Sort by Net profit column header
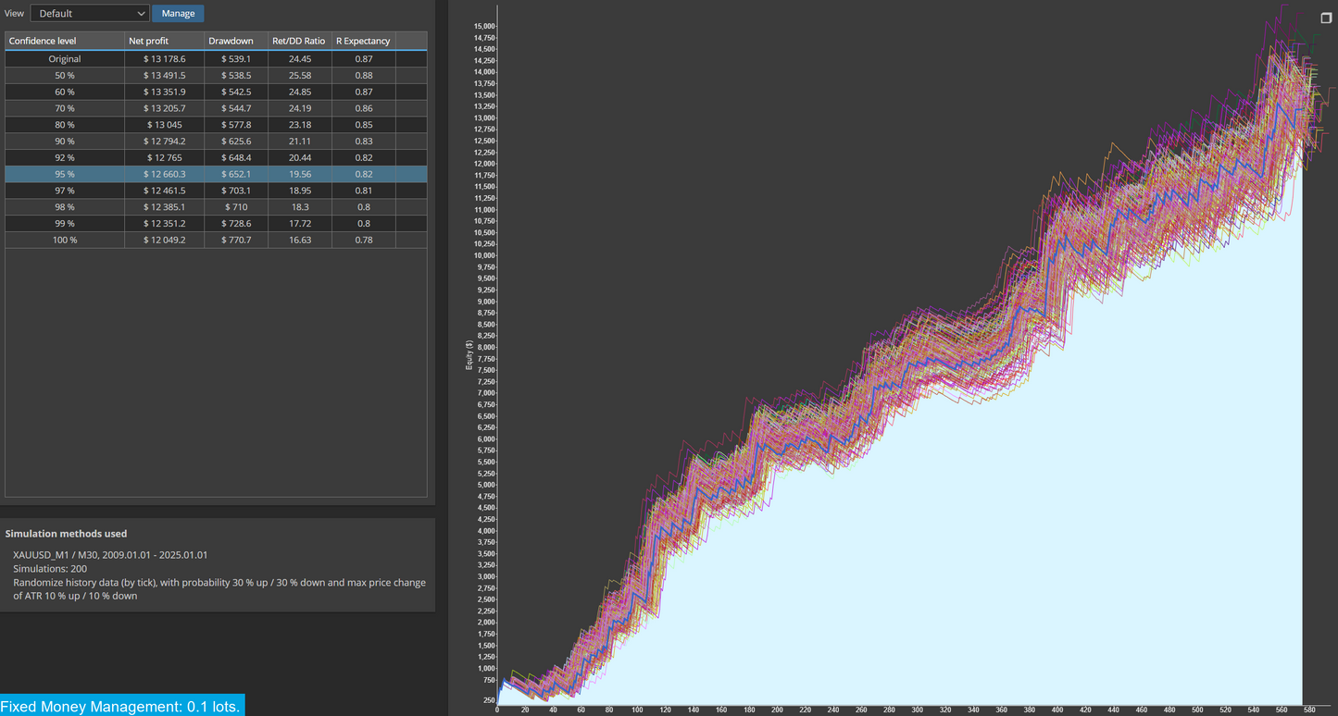This screenshot has width=1338, height=716. point(164,41)
